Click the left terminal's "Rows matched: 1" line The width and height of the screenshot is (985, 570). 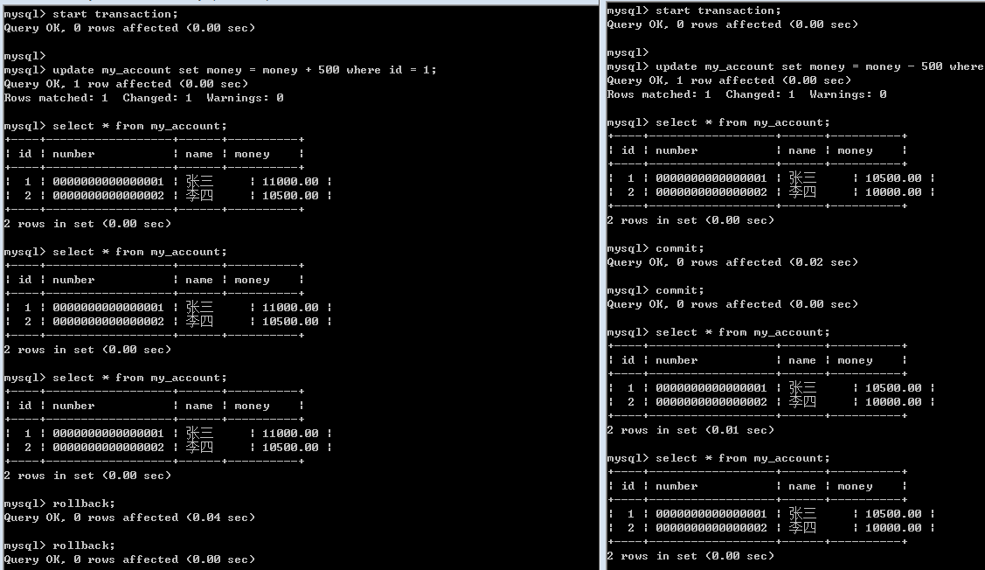[x=144, y=98]
